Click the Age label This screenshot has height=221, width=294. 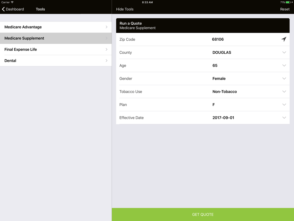[x=123, y=66]
